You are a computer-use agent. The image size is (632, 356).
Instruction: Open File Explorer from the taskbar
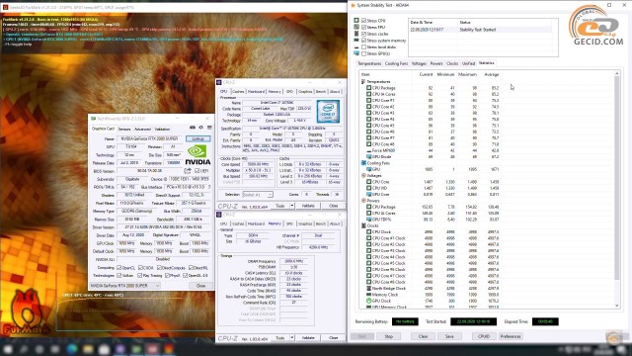(88, 349)
